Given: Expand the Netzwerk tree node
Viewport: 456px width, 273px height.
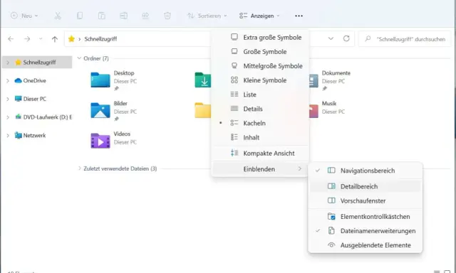Looking at the screenshot, I should click(8, 136).
